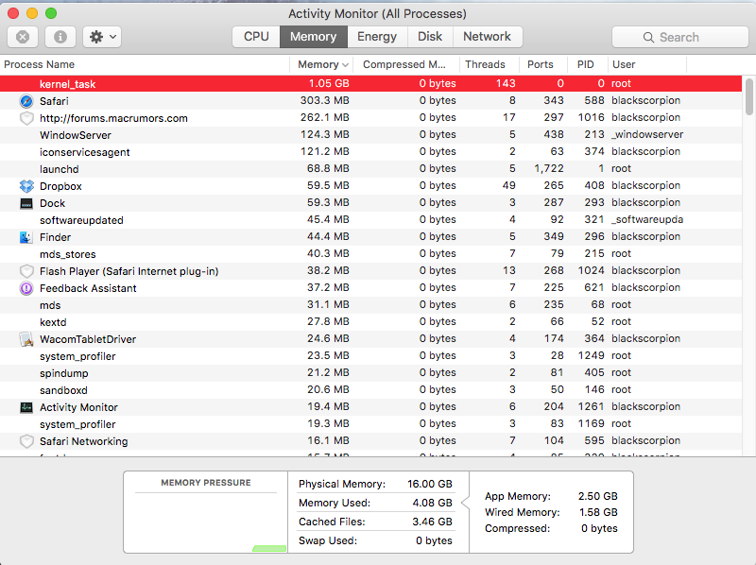Click the Memory Used 4.08 GB value
This screenshot has width=756, height=565.
point(432,503)
